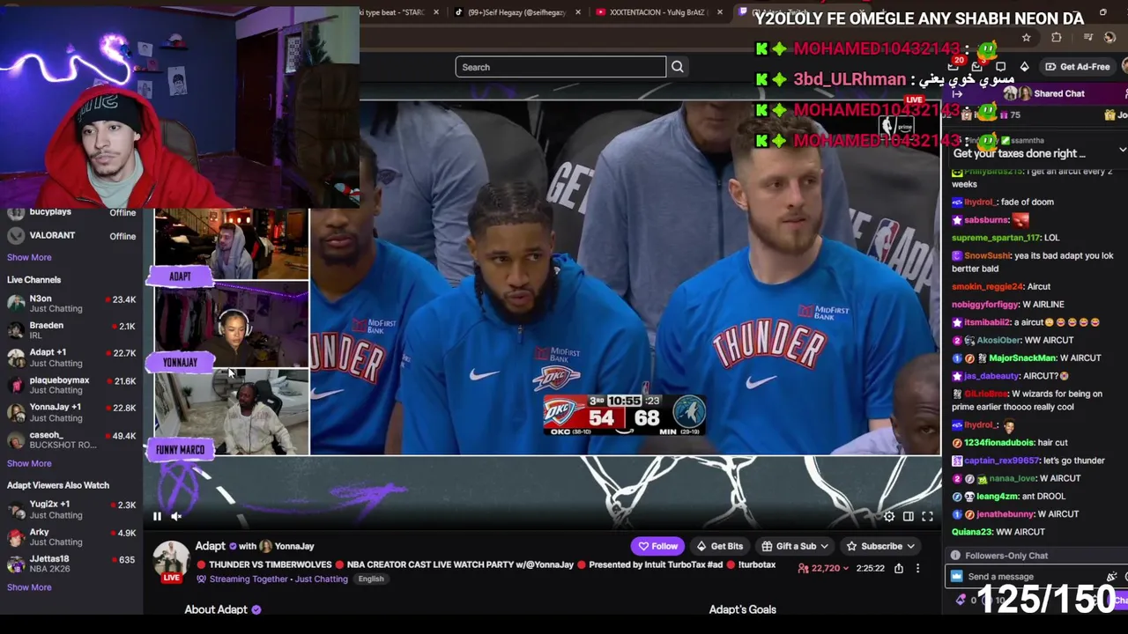Mute the stream volume speaker icon

[175, 517]
